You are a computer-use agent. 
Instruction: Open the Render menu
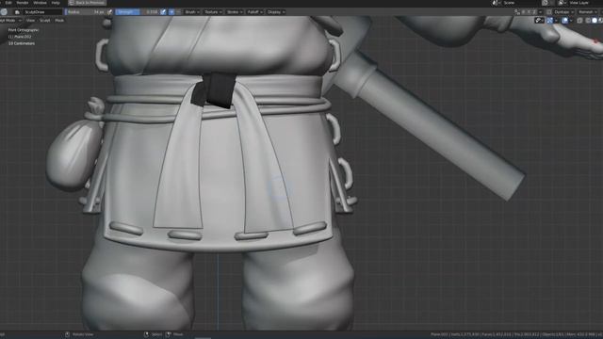click(23, 3)
